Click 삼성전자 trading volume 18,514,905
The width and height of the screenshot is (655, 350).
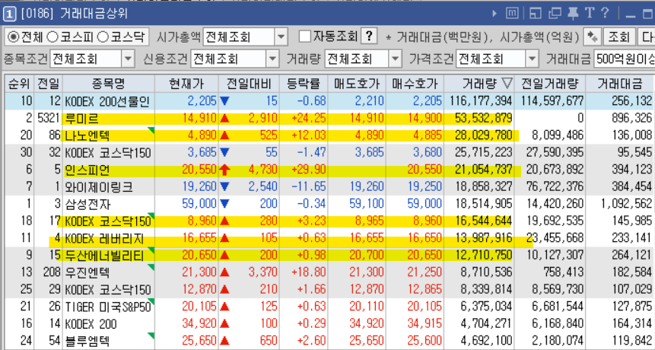click(x=483, y=204)
